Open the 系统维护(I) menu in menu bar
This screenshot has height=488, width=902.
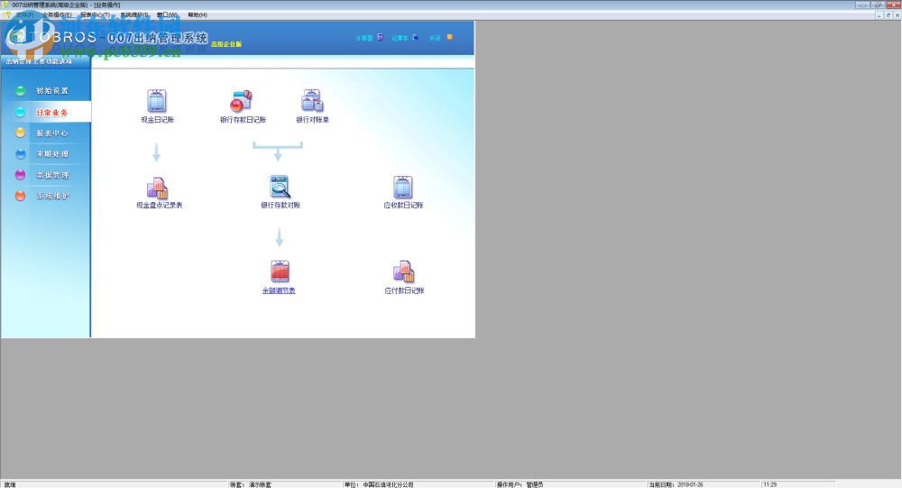click(x=134, y=15)
